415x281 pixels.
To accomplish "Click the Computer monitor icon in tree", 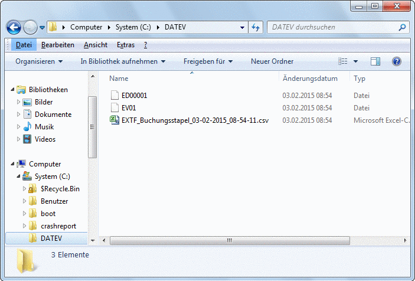I will (21, 164).
